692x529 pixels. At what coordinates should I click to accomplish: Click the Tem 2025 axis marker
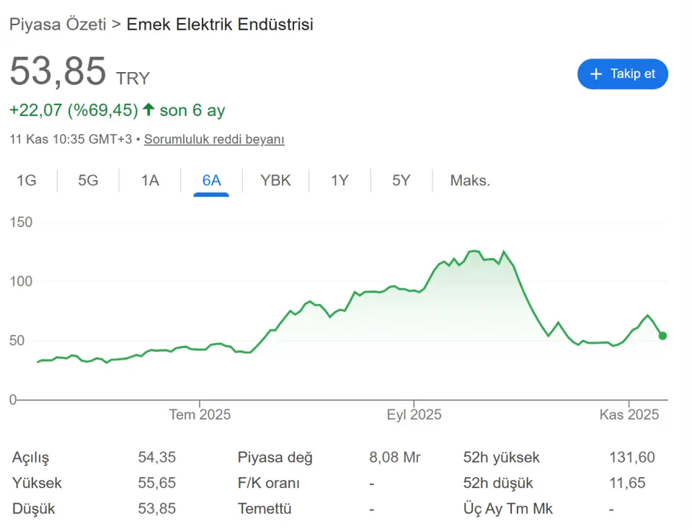pos(200,414)
